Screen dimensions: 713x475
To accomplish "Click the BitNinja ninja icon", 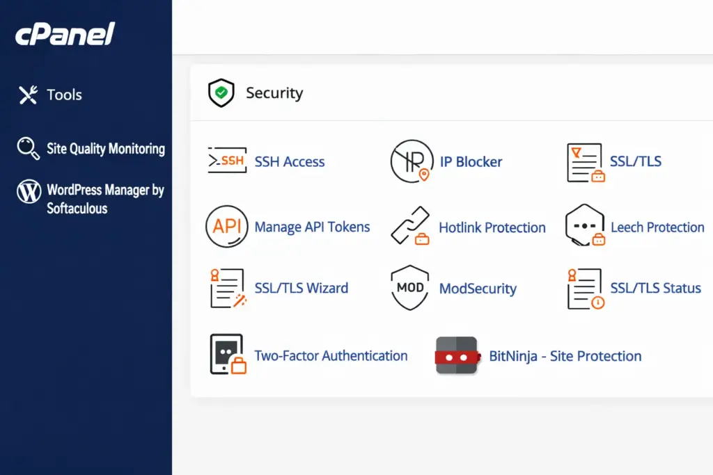I will click(457, 355).
